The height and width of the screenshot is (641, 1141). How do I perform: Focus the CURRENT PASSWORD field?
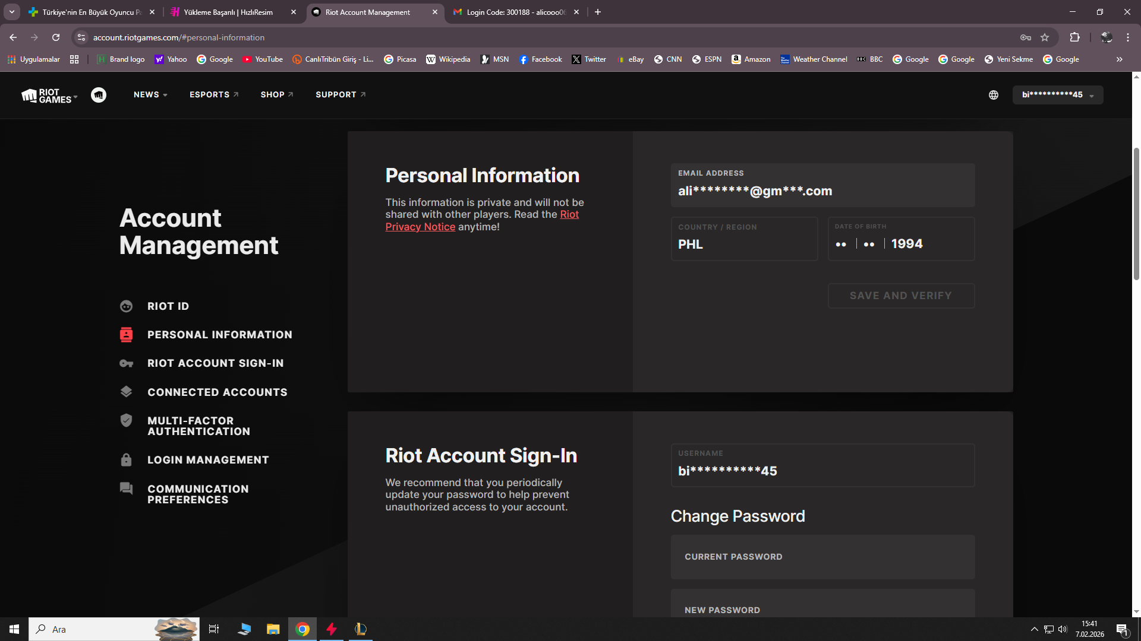click(x=822, y=557)
